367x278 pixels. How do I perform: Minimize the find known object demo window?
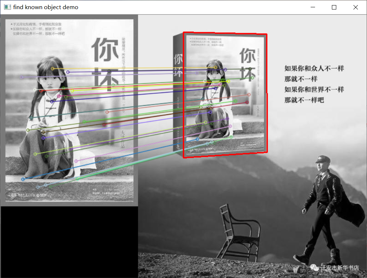(313, 7)
